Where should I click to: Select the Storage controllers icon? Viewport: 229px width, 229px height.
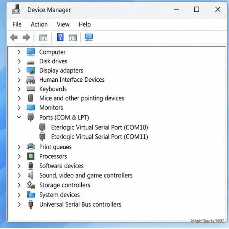pos(31,185)
